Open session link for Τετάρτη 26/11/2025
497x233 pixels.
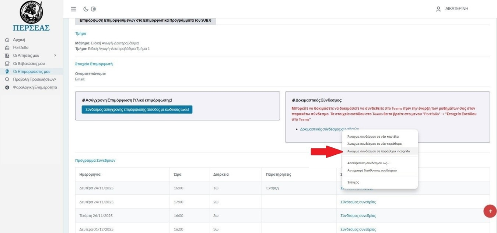pos(358,216)
